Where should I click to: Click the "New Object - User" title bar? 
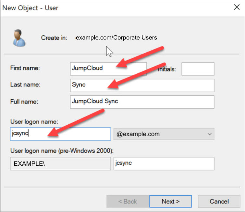(97, 7)
